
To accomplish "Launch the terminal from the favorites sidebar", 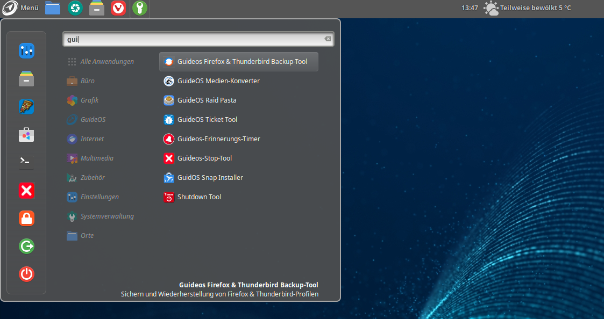I will coord(26,162).
